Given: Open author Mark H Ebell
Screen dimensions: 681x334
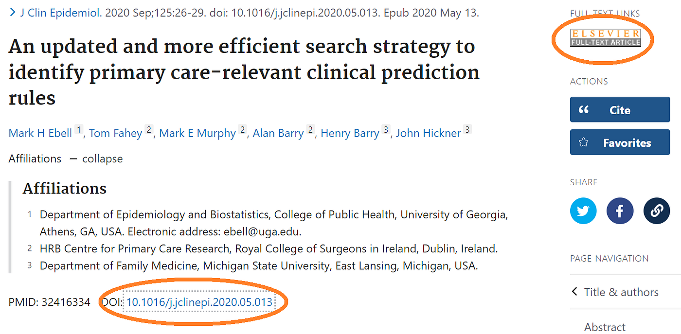Looking at the screenshot, I should pos(40,133).
